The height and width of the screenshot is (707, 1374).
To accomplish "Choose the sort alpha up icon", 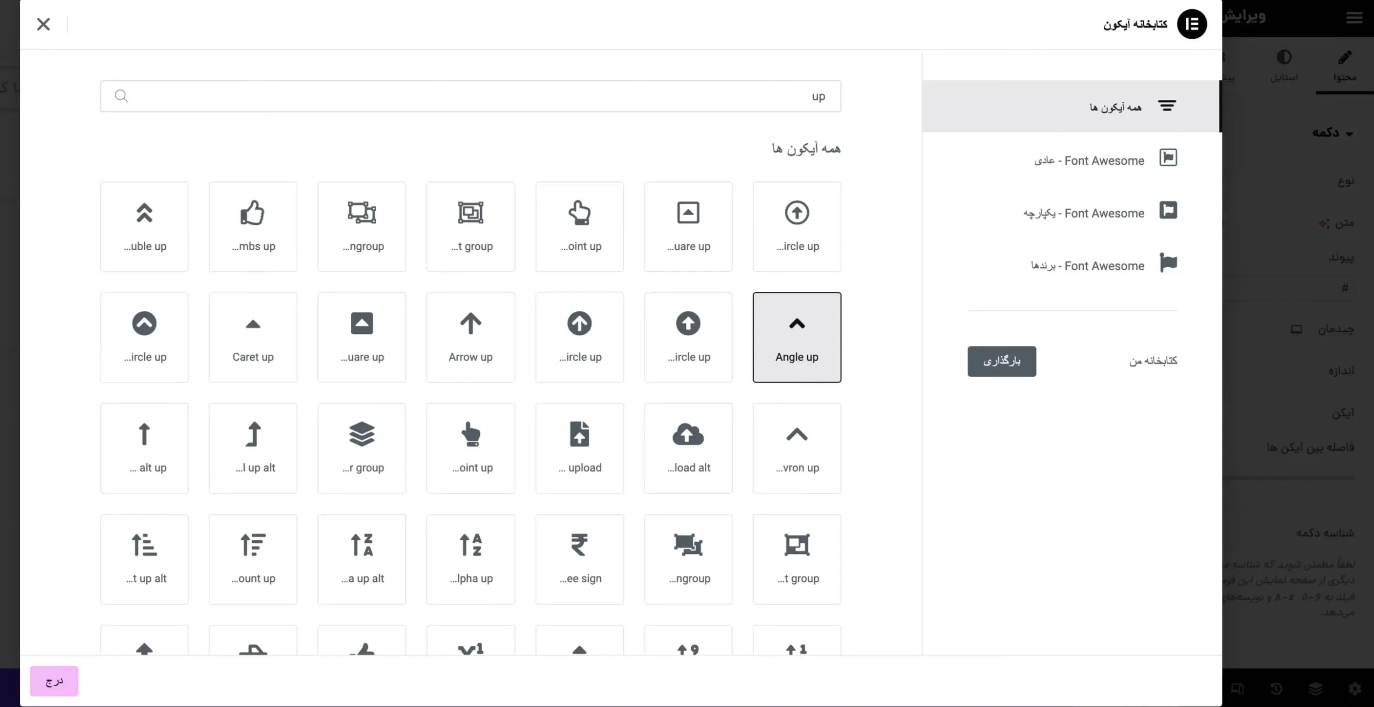I will pos(470,559).
